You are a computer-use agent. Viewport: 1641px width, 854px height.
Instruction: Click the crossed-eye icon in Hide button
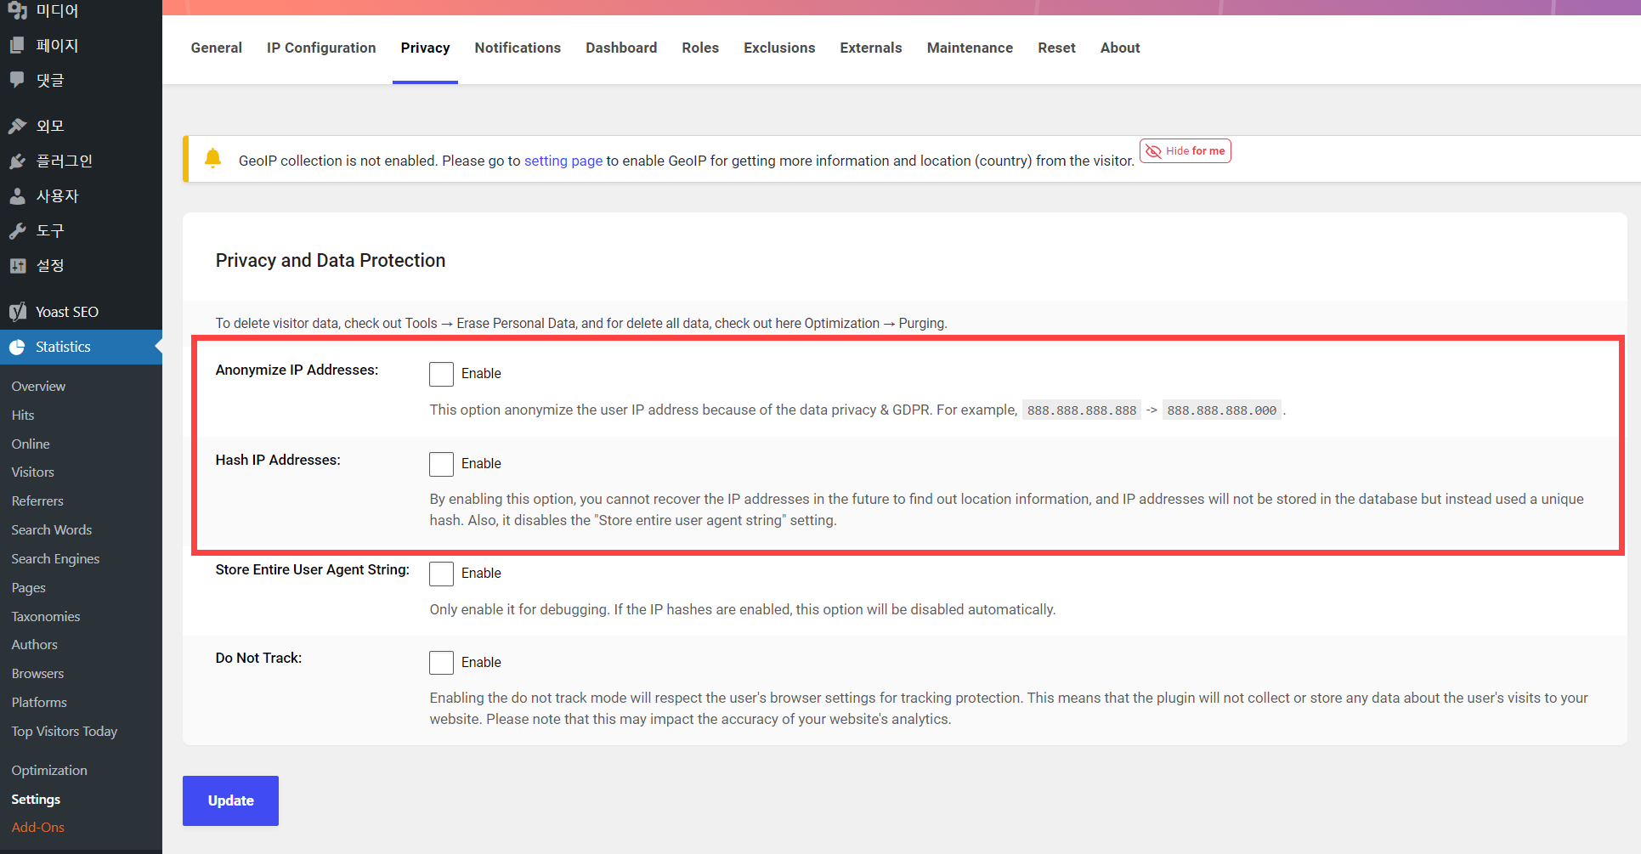coord(1153,151)
